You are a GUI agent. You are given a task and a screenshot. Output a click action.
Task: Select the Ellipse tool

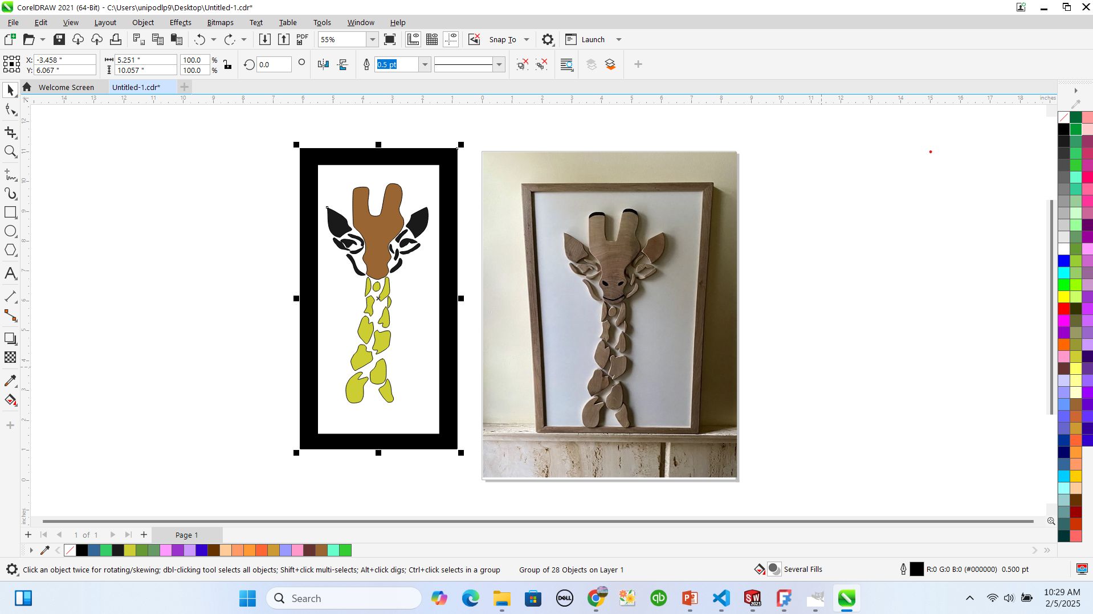[10, 231]
